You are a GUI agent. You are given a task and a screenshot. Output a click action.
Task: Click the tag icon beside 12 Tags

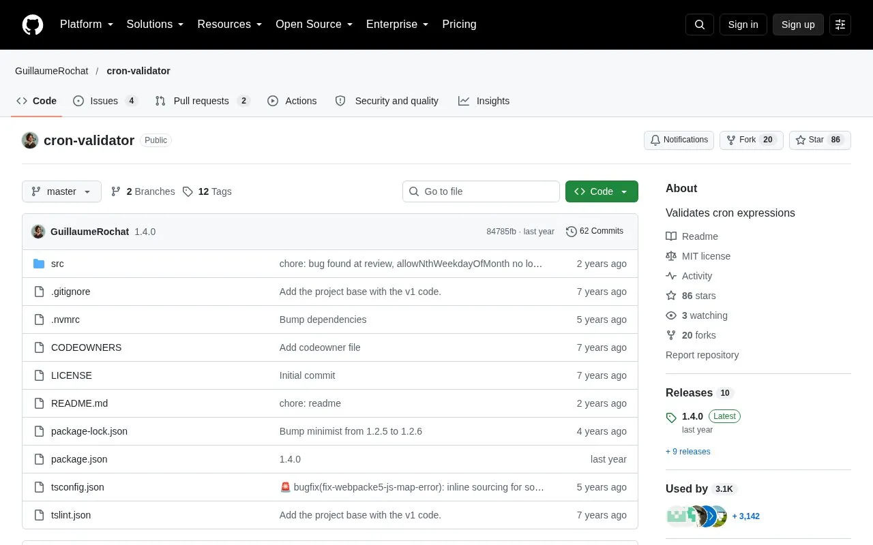188,191
